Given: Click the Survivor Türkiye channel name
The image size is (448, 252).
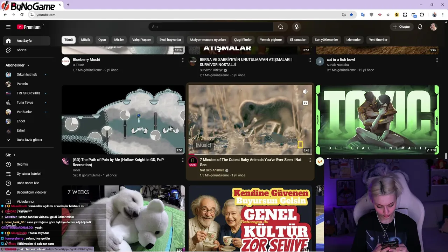Looking at the screenshot, I should [x=211, y=70].
